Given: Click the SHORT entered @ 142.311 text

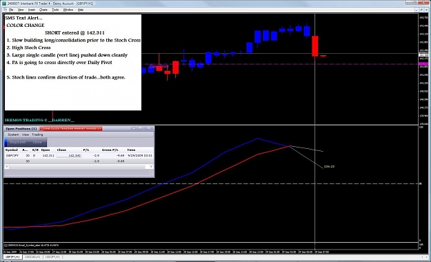Looking at the screenshot, I should (x=74, y=32).
